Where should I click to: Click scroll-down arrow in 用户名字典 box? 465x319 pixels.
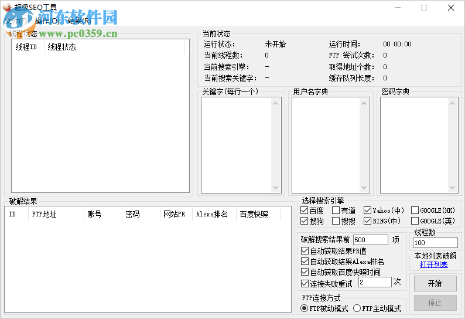(x=364, y=188)
